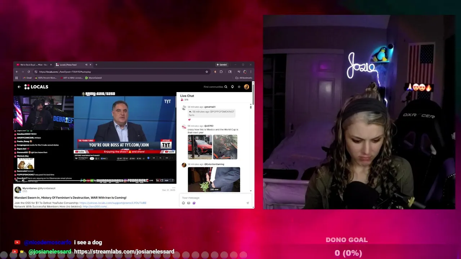Click the Live Chat heading
Image resolution: width=461 pixels, height=259 pixels.
[187, 96]
